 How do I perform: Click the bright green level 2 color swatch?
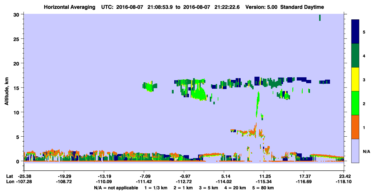[355, 103]
